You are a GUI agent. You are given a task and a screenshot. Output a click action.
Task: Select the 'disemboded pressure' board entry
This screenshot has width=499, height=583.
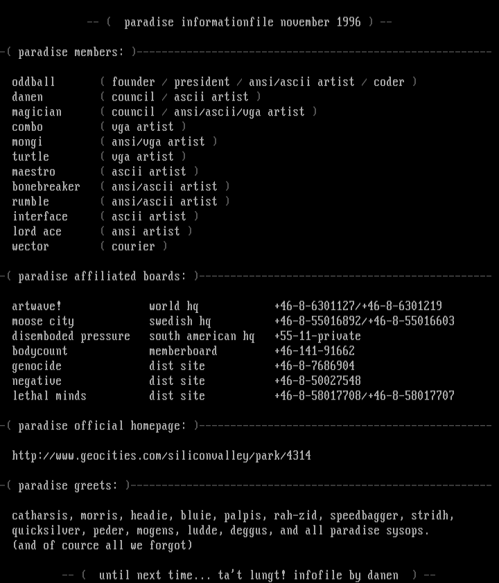tap(71, 337)
